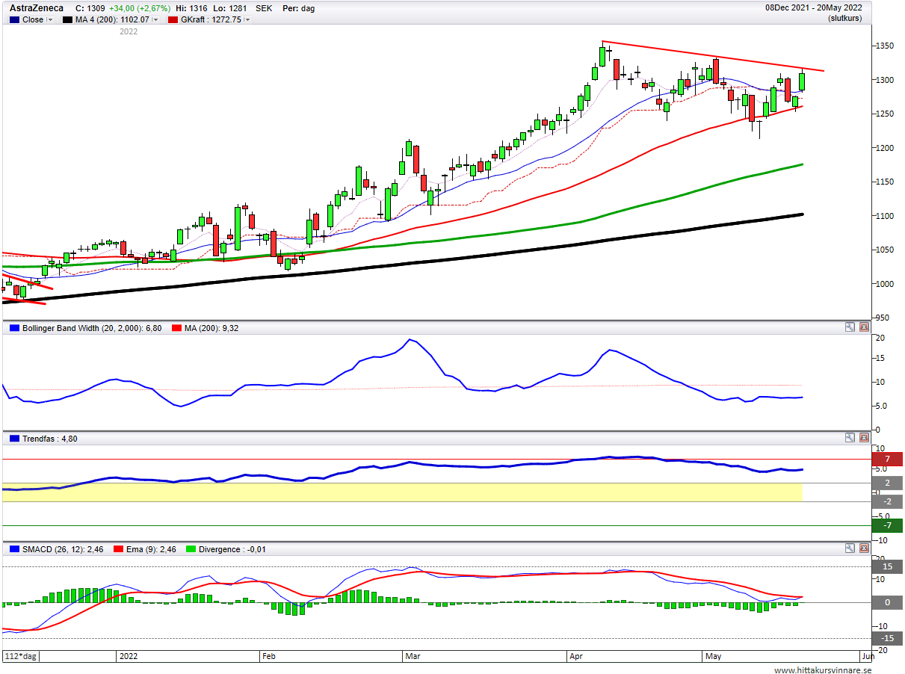Click the 112*dag timeframe box

click(x=22, y=656)
